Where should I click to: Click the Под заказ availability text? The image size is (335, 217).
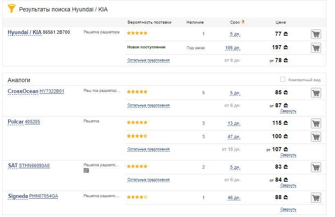(196, 48)
